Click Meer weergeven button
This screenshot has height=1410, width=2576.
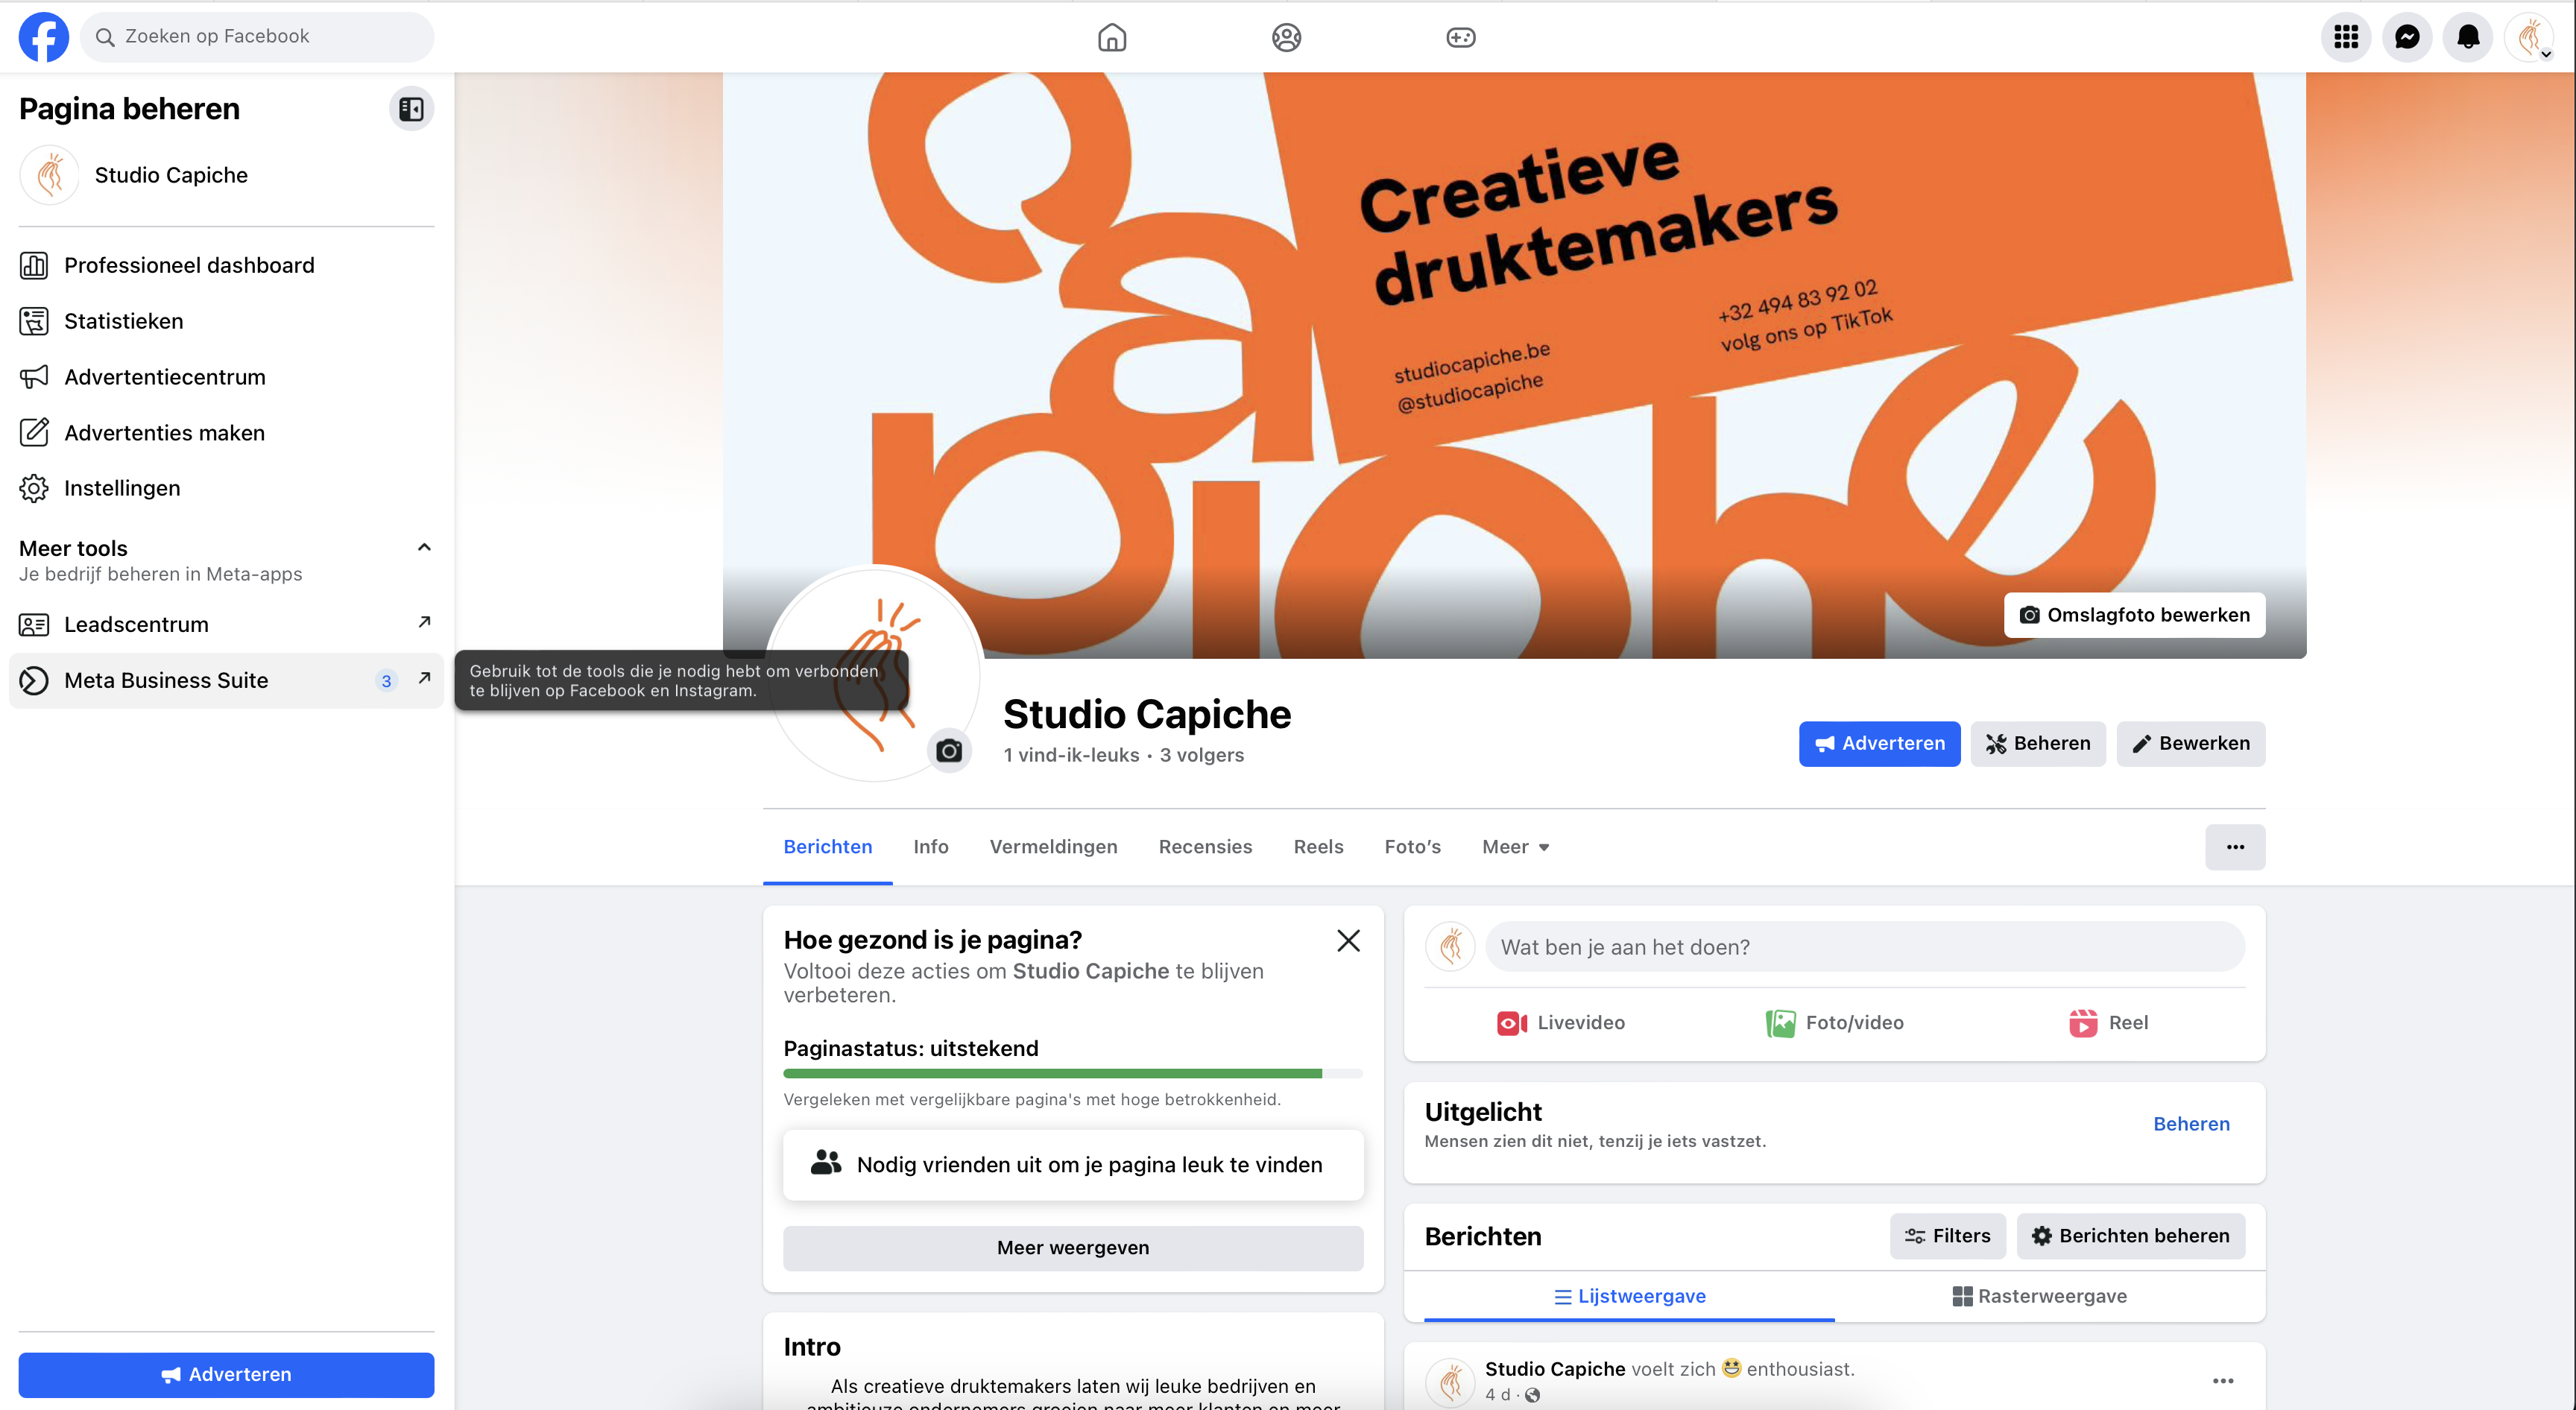point(1073,1248)
